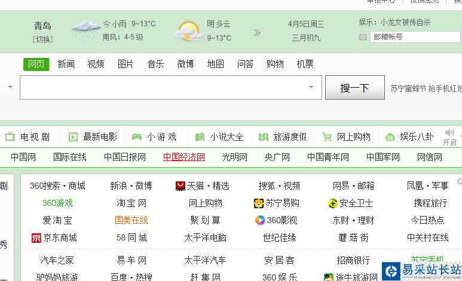Open 小游戏 gamepad icon
This screenshot has height=281, width=462.
coord(137,137)
